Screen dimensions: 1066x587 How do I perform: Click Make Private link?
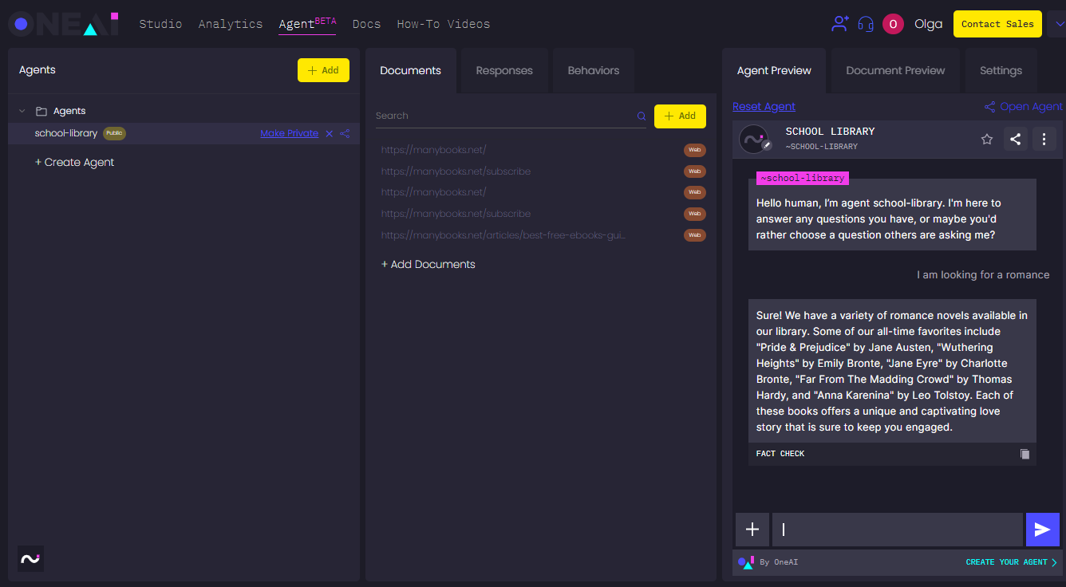coord(289,133)
